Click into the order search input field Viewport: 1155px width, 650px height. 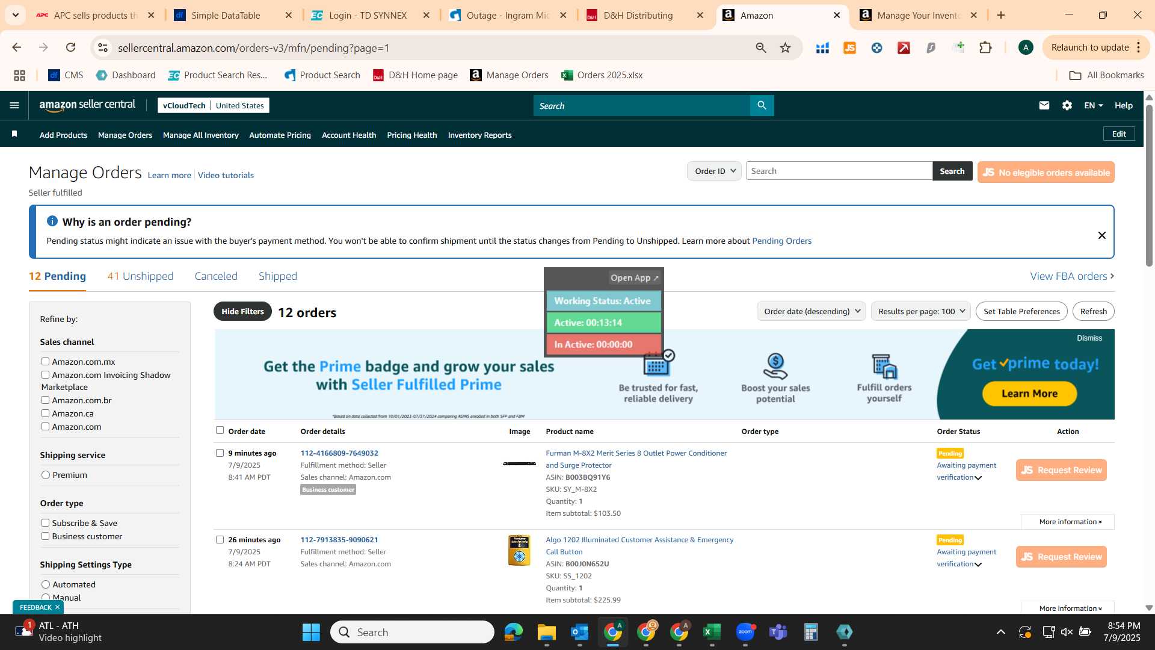coord(839,171)
